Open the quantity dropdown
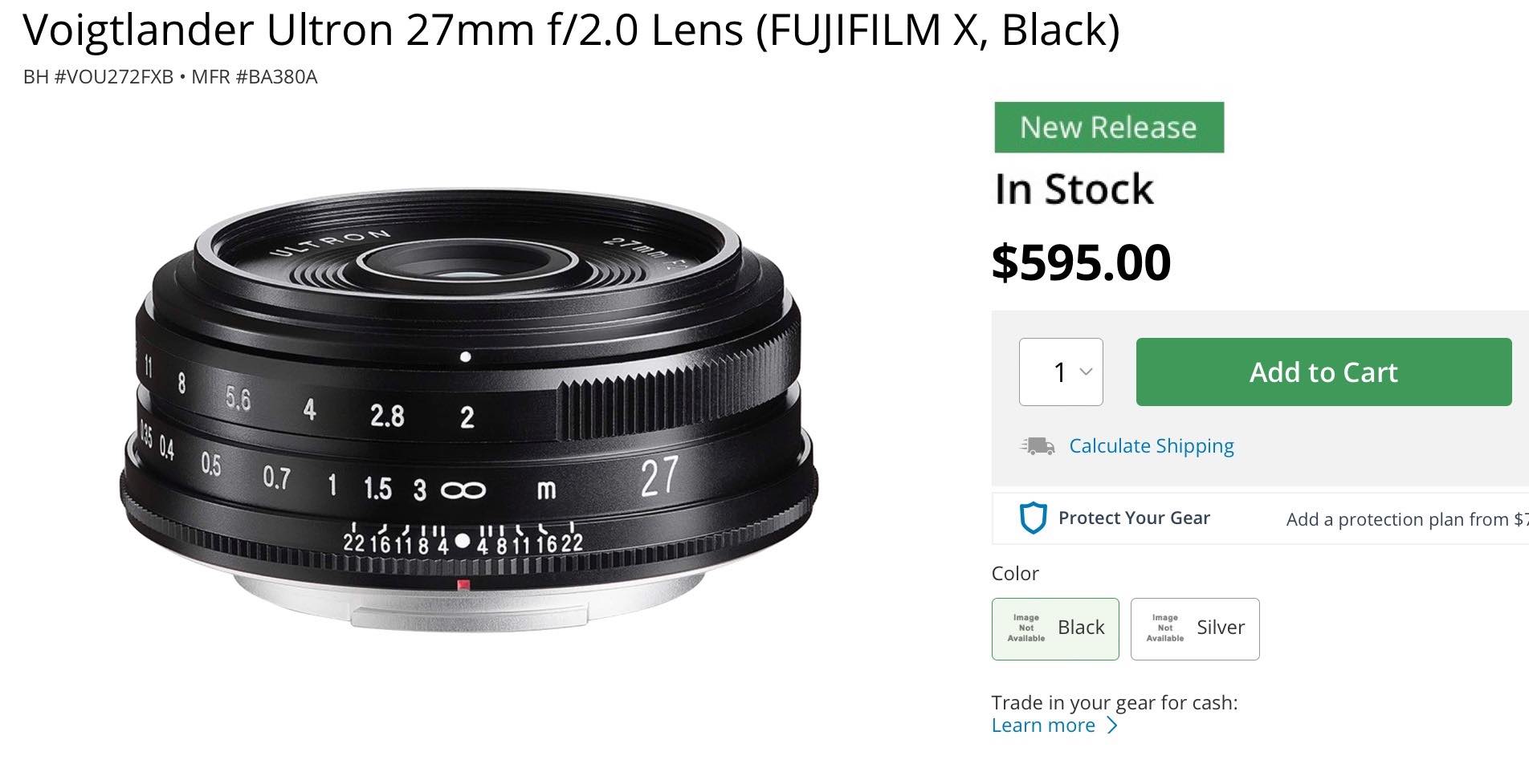This screenshot has width=1529, height=764. tap(1061, 372)
